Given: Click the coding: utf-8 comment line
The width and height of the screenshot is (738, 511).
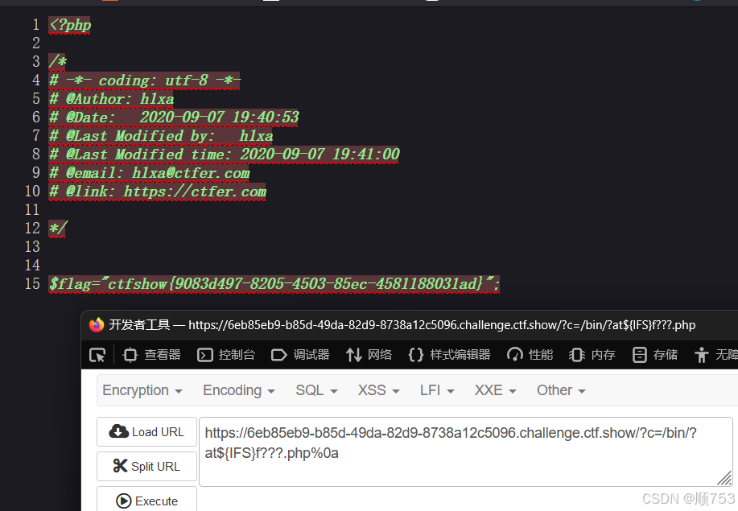Looking at the screenshot, I should point(145,80).
